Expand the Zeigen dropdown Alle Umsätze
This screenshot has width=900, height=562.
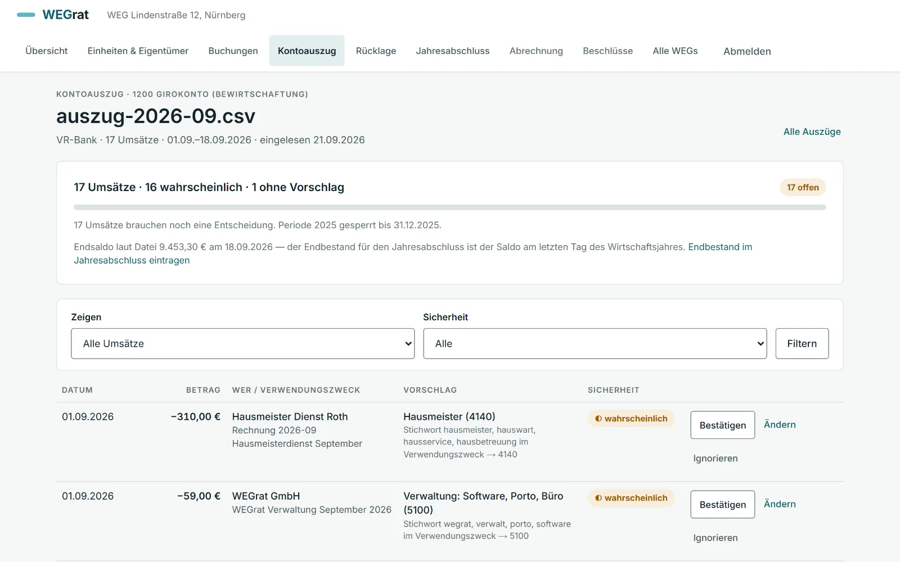[242, 343]
